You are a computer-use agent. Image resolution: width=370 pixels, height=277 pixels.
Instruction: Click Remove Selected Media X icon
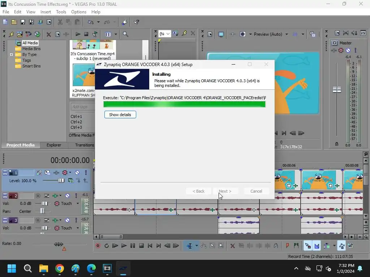coord(49,34)
